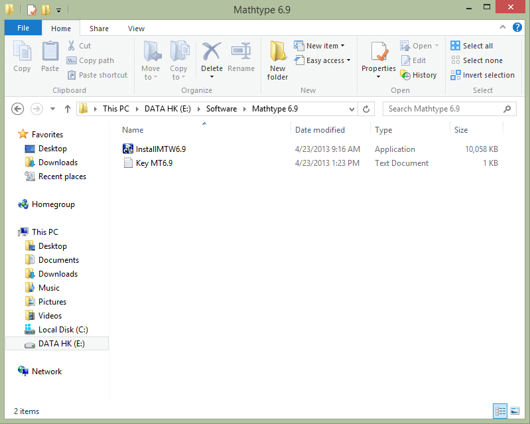
Task: Open the Copy to menu
Action: [178, 60]
